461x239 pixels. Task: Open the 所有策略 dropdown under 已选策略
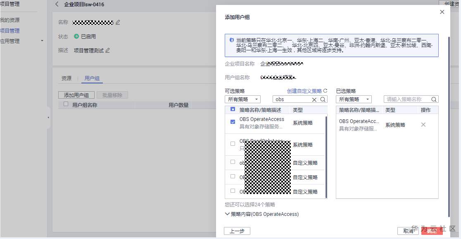(x=354, y=99)
